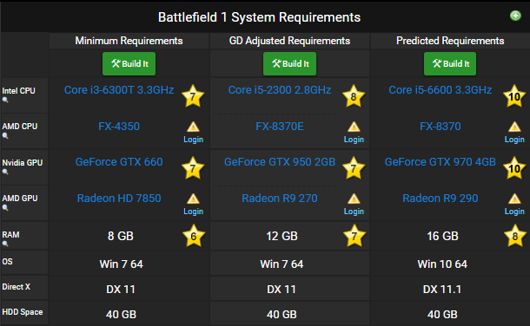Click warning triangle next to FX-8370E
Image resolution: width=530 pixels, height=326 pixels.
pos(354,127)
